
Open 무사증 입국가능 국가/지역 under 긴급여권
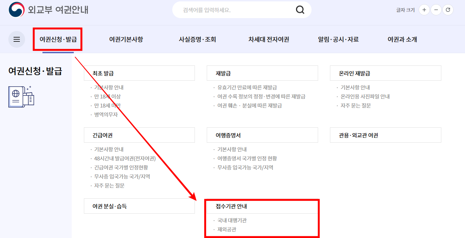click(122, 176)
